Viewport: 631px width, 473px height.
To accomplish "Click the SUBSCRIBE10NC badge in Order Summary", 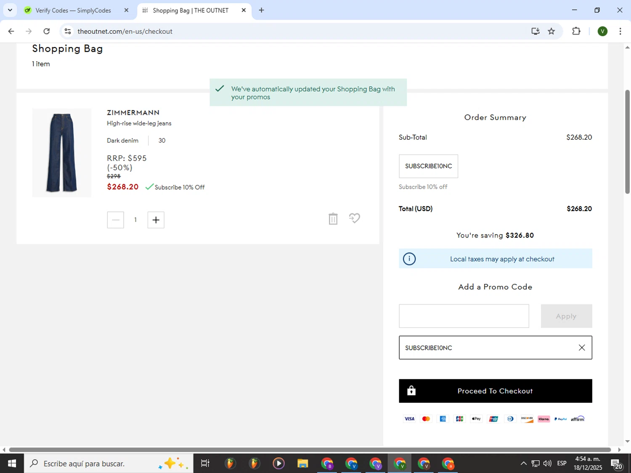I will pos(428,166).
